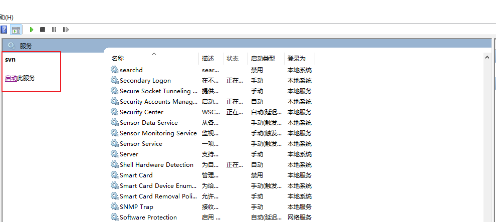
Task: Click the blue help question mark icon
Action: pyautogui.click(x=4, y=30)
